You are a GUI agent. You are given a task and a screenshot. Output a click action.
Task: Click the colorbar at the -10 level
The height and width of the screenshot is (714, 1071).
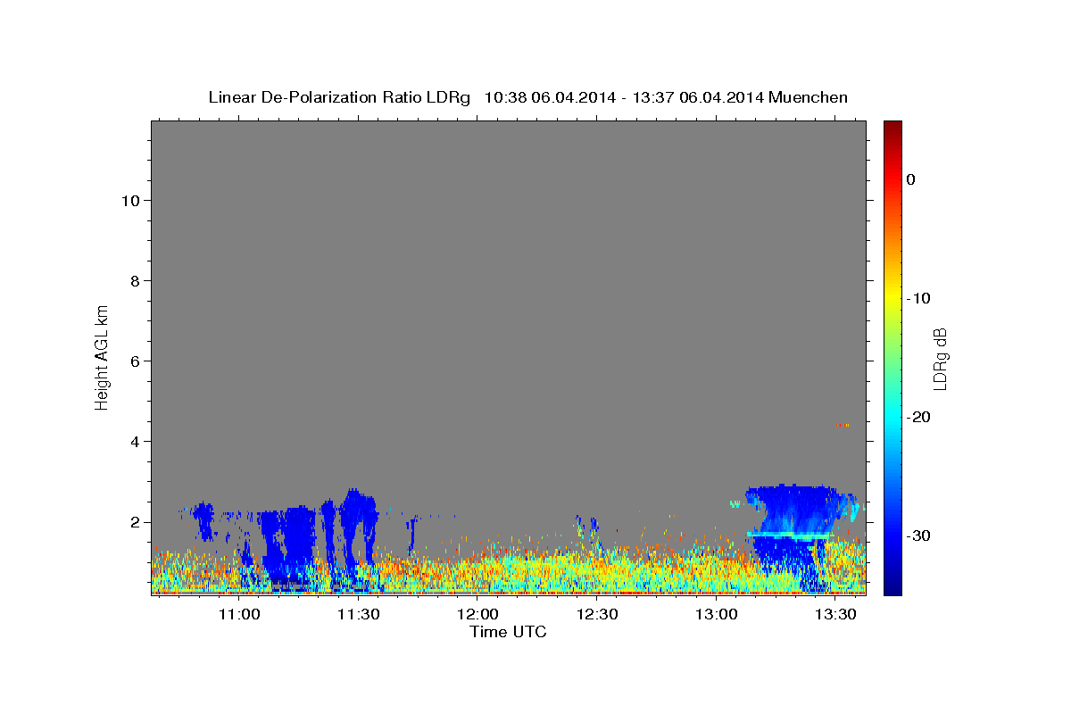[x=892, y=298]
